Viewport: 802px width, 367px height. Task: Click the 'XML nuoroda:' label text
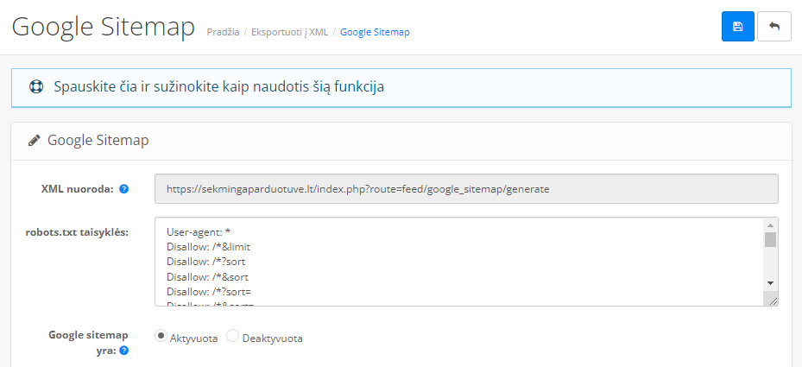point(78,189)
